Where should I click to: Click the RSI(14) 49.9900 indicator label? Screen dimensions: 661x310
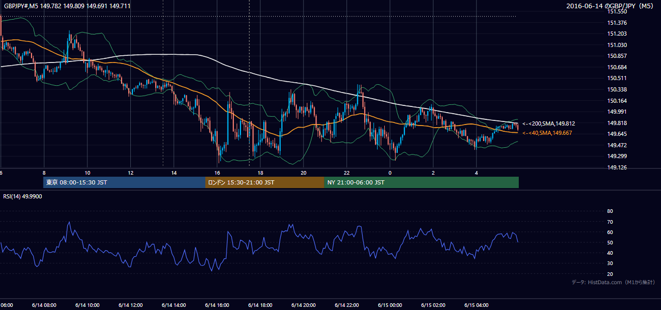click(23, 196)
